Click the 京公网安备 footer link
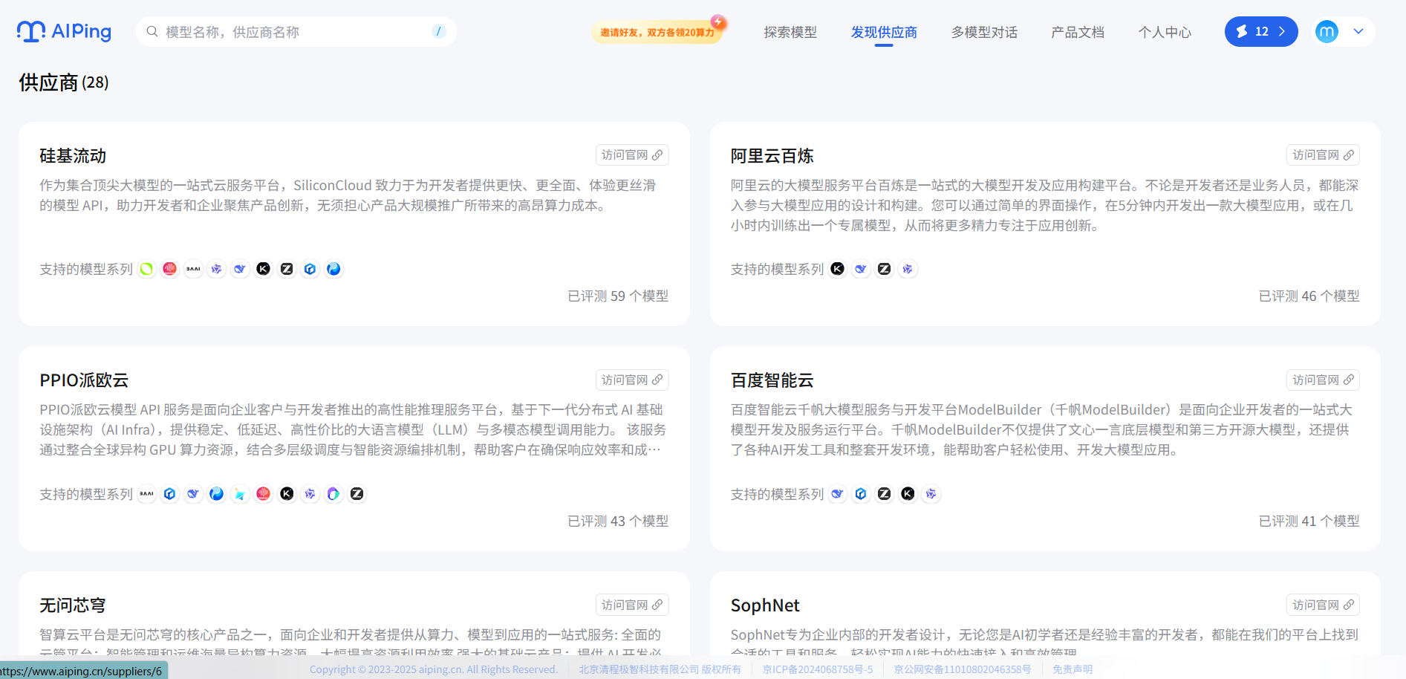This screenshot has width=1406, height=679. point(963,669)
